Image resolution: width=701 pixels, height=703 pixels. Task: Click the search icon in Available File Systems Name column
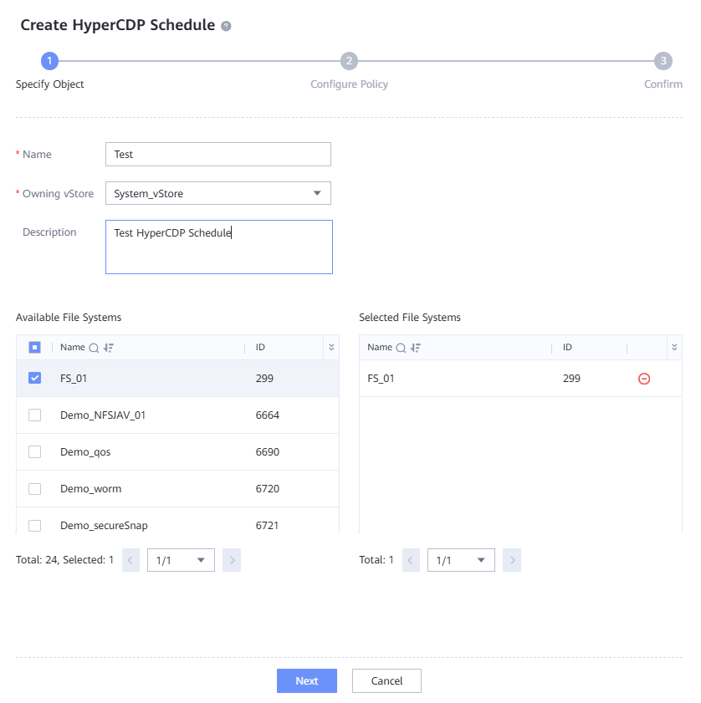point(95,348)
